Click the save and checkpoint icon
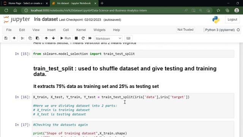 pos(6,38)
